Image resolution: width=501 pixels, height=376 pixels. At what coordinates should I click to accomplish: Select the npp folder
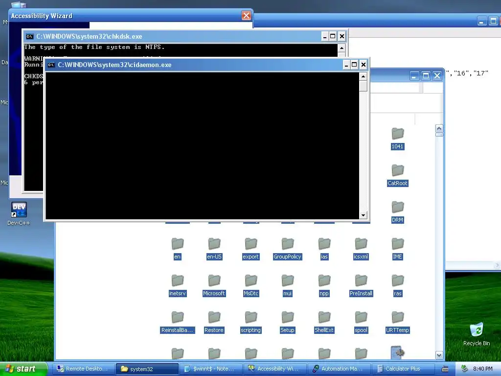pos(324,286)
